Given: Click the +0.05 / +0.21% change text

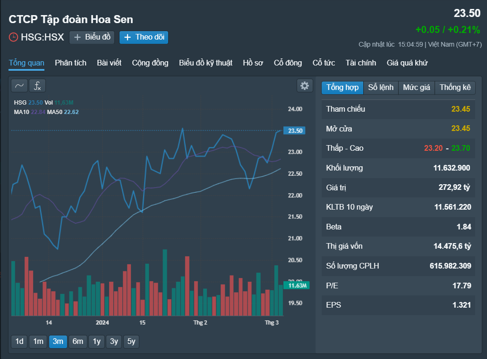Looking at the screenshot, I should pos(447,30).
